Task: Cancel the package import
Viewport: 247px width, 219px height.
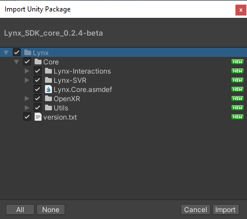Action: click(x=196, y=210)
